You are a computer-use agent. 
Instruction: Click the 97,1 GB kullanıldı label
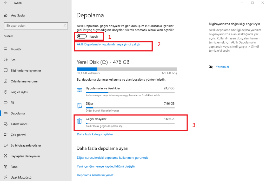point(88,73)
